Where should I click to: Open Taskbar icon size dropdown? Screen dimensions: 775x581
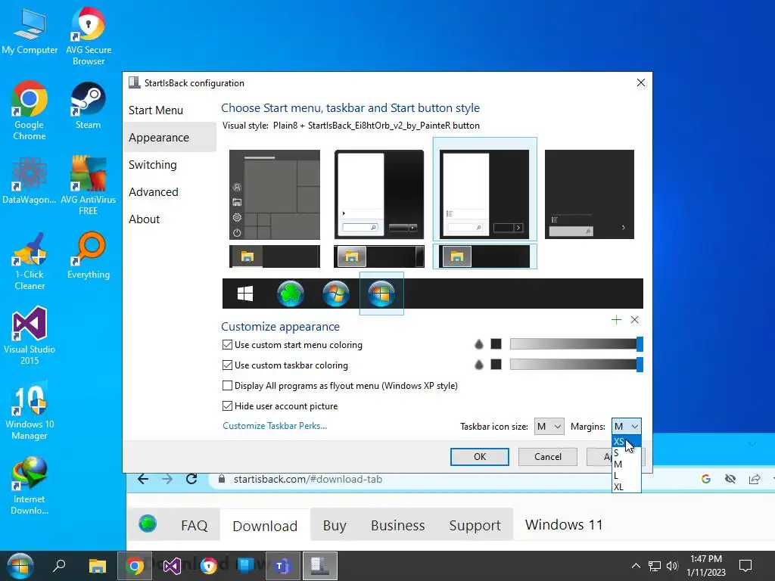point(549,427)
